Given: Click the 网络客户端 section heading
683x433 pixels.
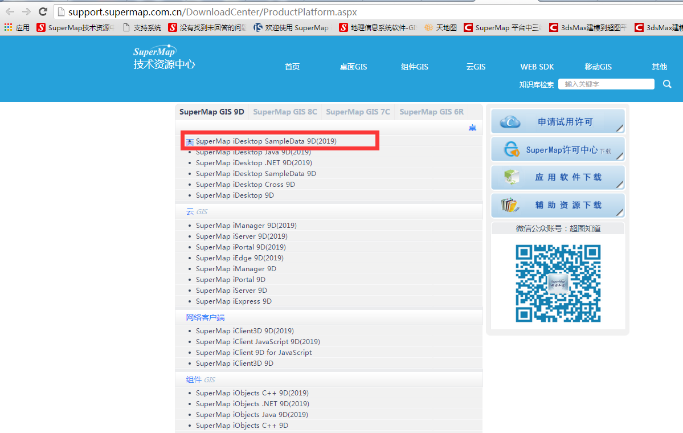Looking at the screenshot, I should point(205,317).
